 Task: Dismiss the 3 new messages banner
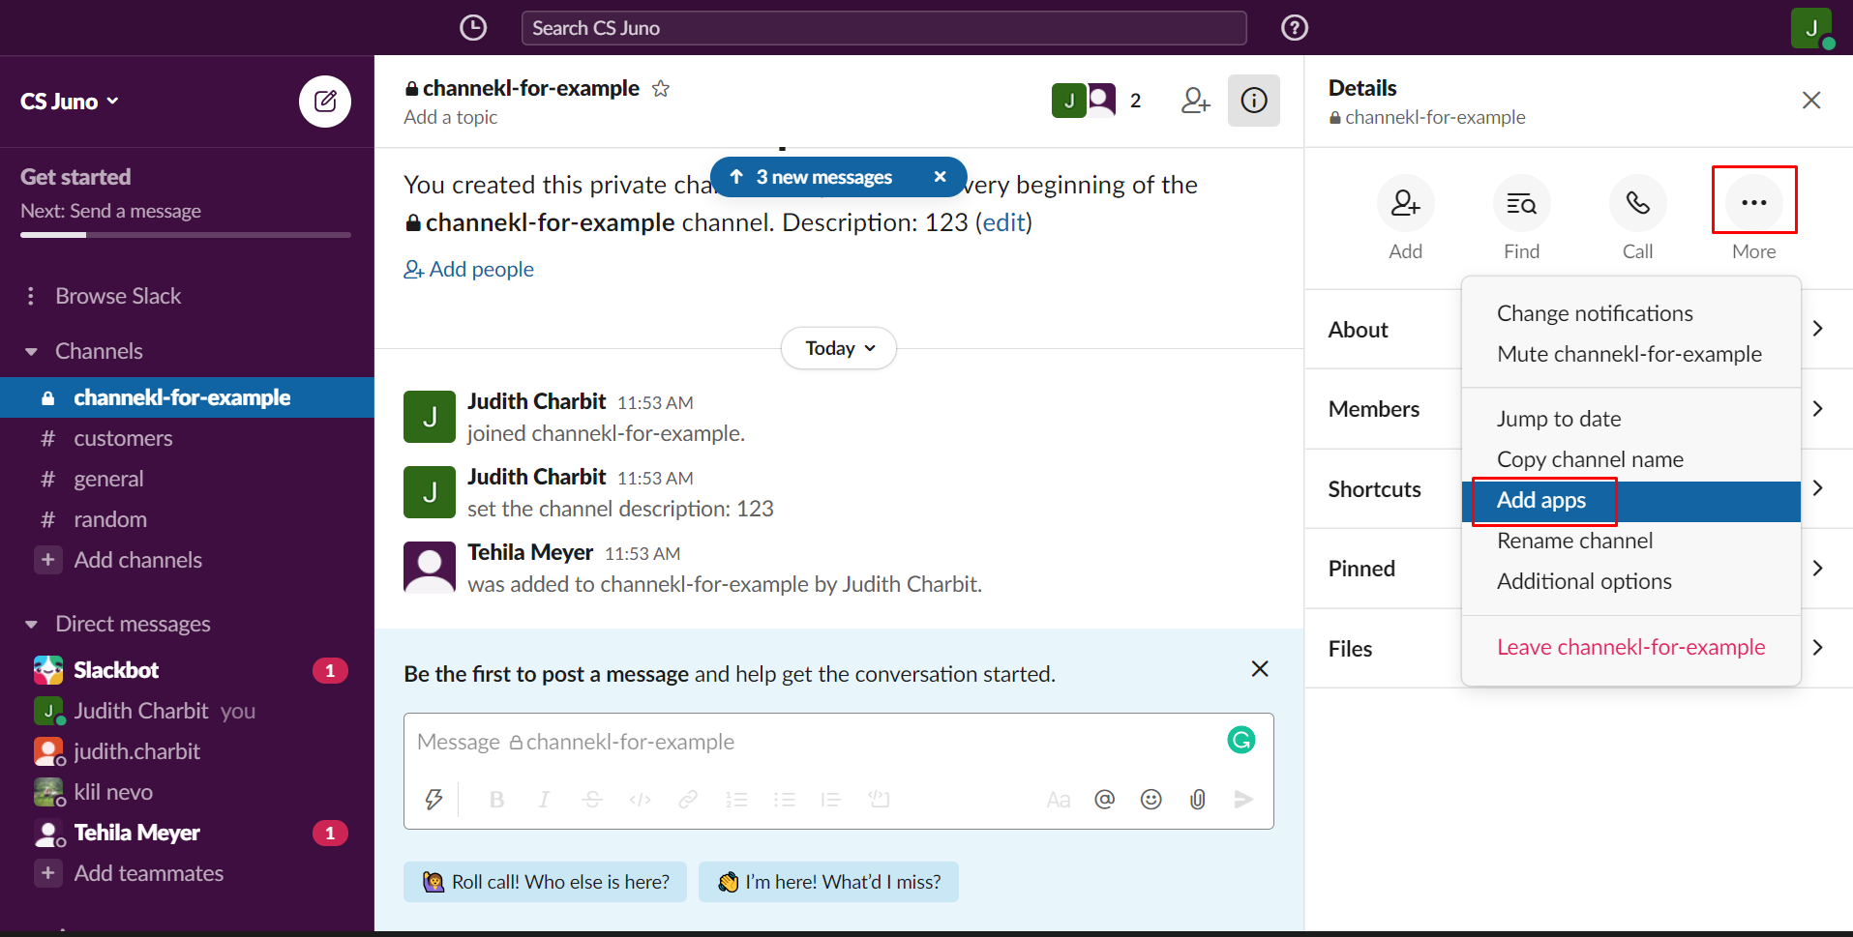[x=940, y=177]
